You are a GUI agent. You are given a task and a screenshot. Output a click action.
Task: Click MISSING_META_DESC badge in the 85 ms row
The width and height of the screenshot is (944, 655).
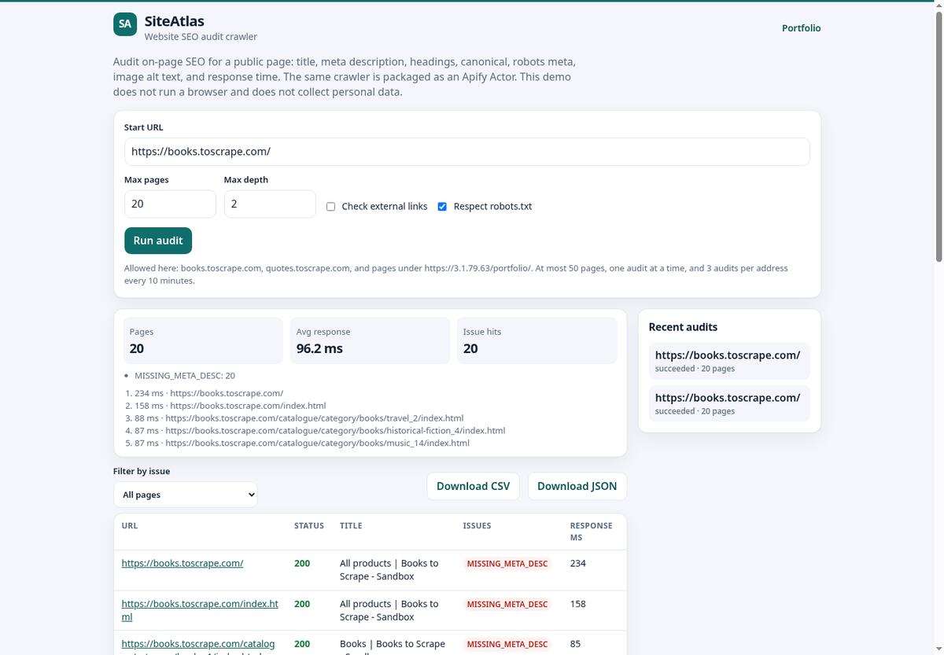coord(507,645)
